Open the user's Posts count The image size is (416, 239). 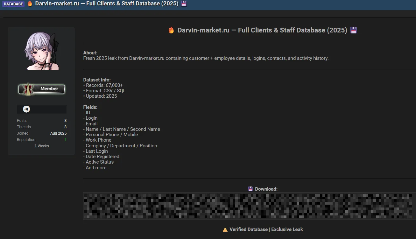click(x=65, y=121)
